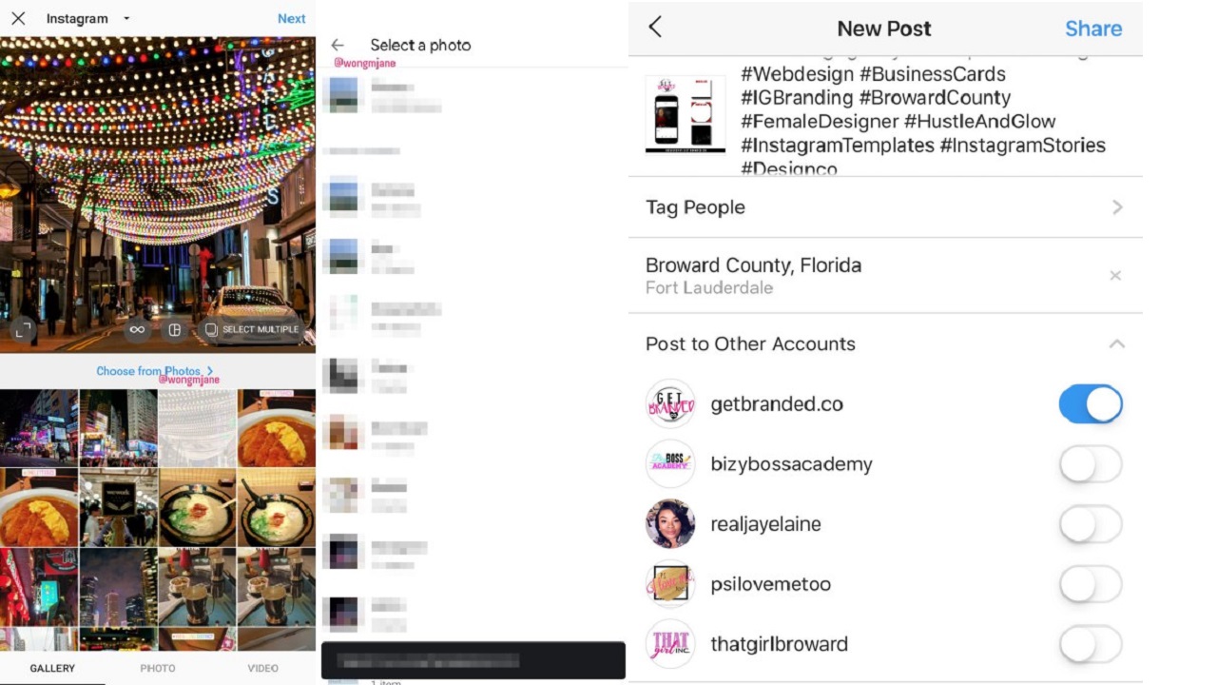Viewport: 1217px width, 685px height.
Task: Open the Boomerang infinity icon
Action: click(138, 329)
